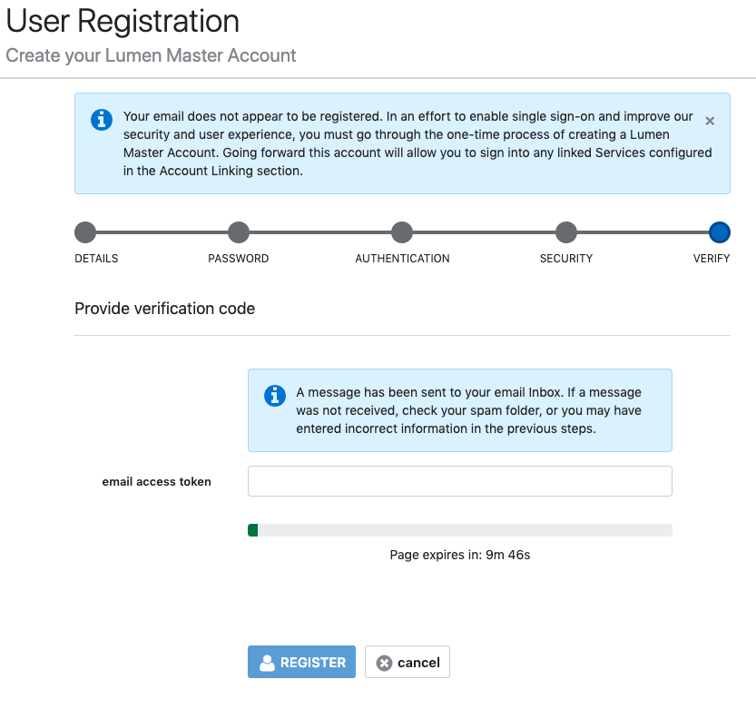Click the info icon in top banner

pyautogui.click(x=102, y=120)
